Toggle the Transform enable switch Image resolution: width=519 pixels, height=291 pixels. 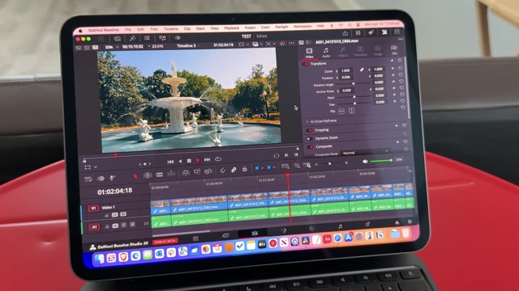coord(306,64)
